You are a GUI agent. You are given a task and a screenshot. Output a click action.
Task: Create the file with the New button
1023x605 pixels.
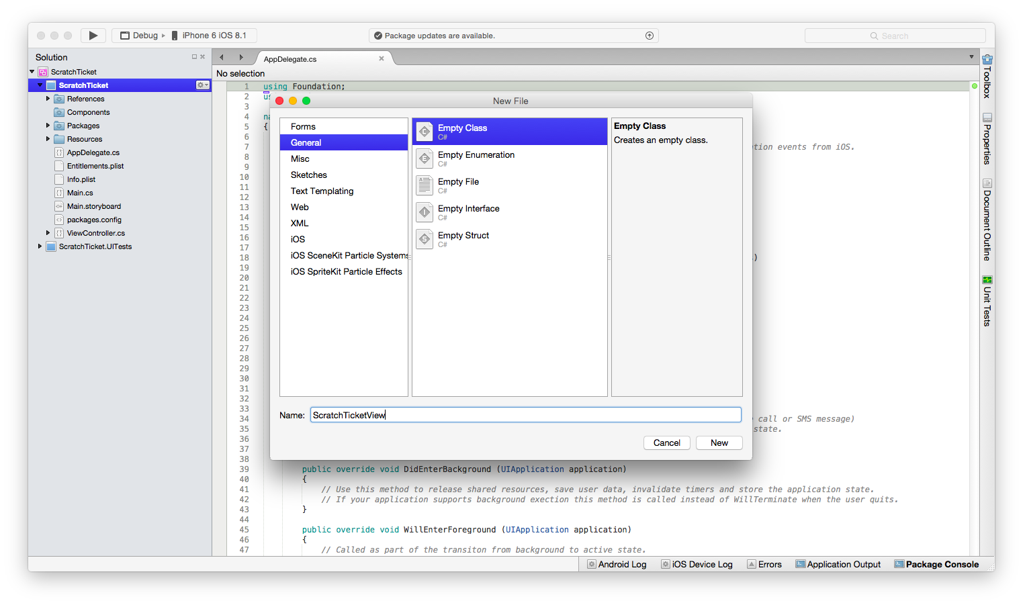point(719,443)
